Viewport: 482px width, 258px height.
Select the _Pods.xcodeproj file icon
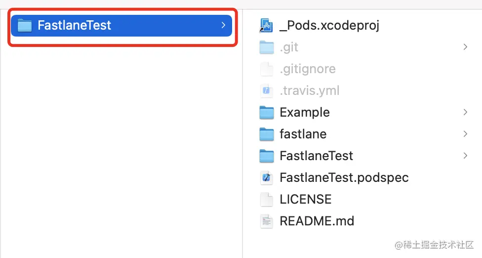point(267,25)
